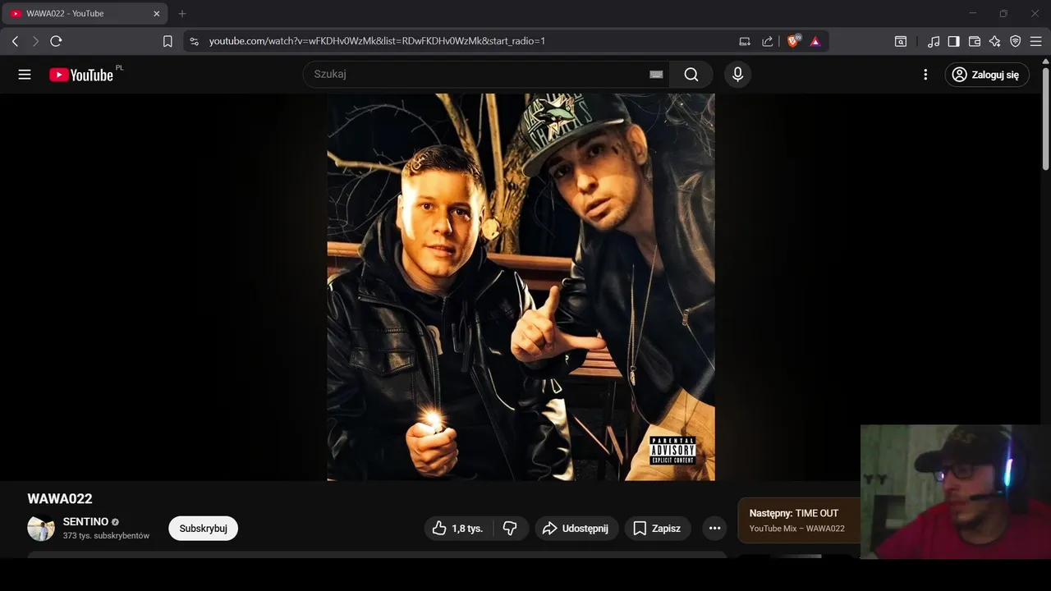
Task: Close the WAWA022 - YouTube tab
Action: [156, 14]
